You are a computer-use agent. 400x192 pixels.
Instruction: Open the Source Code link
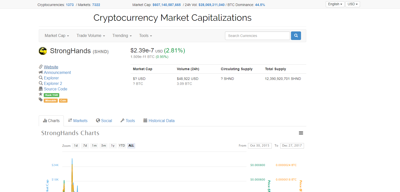tap(55, 89)
